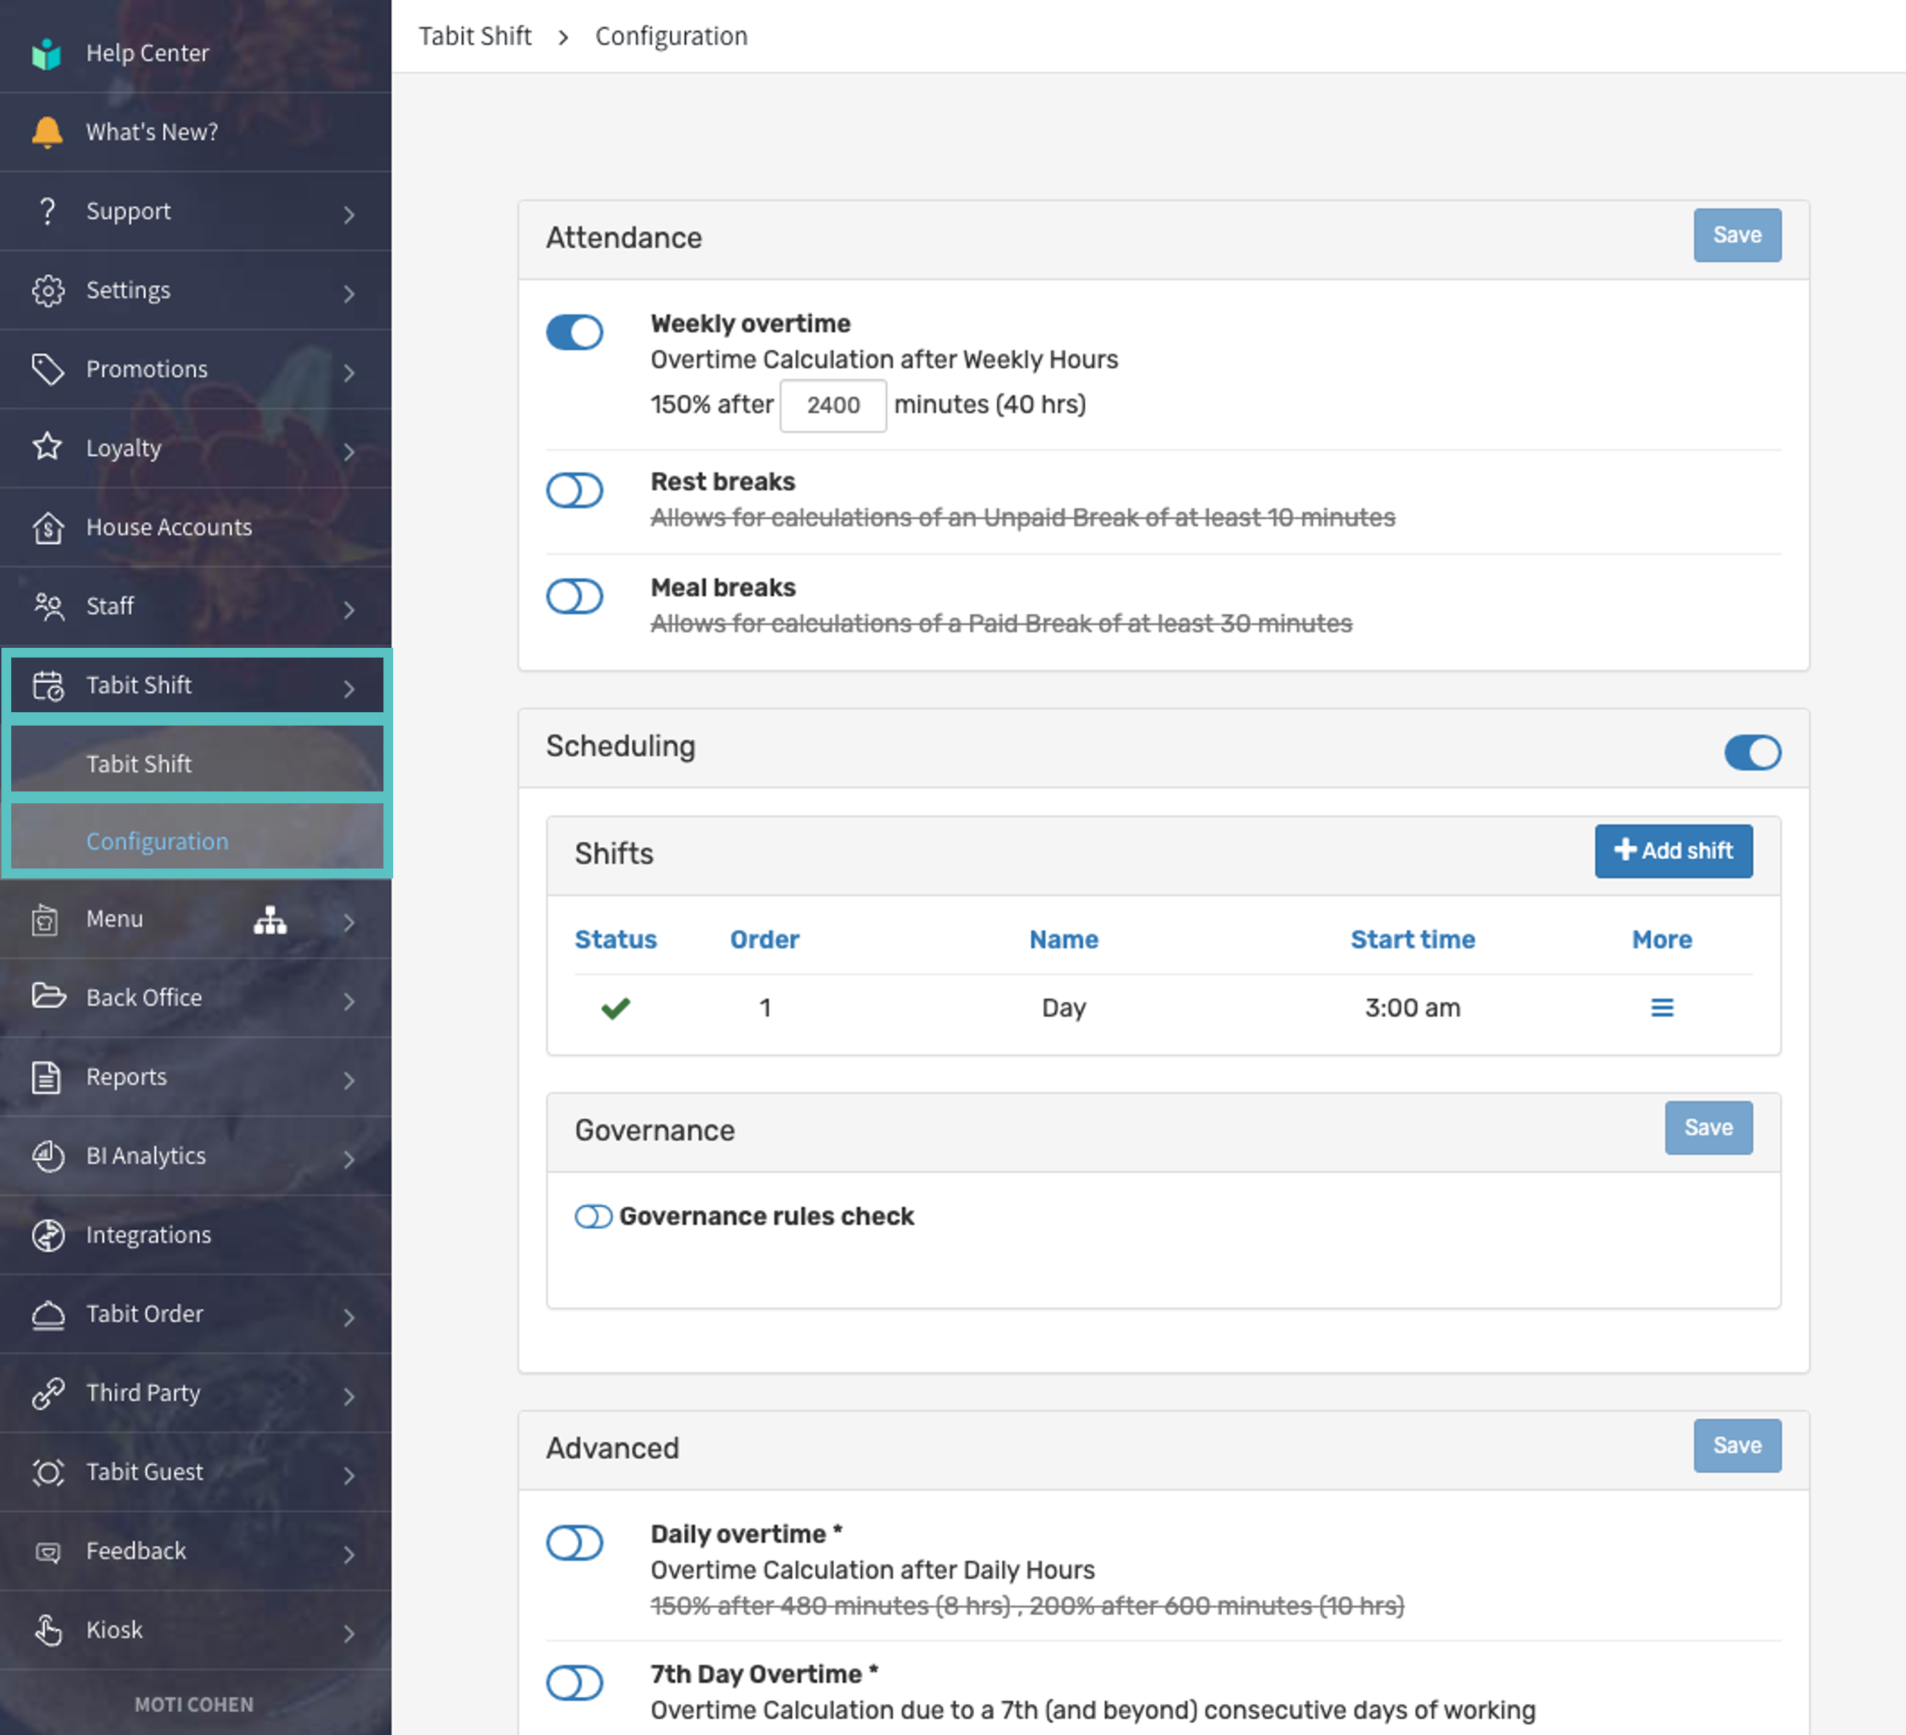Open the What's New? menu item

tap(196, 132)
